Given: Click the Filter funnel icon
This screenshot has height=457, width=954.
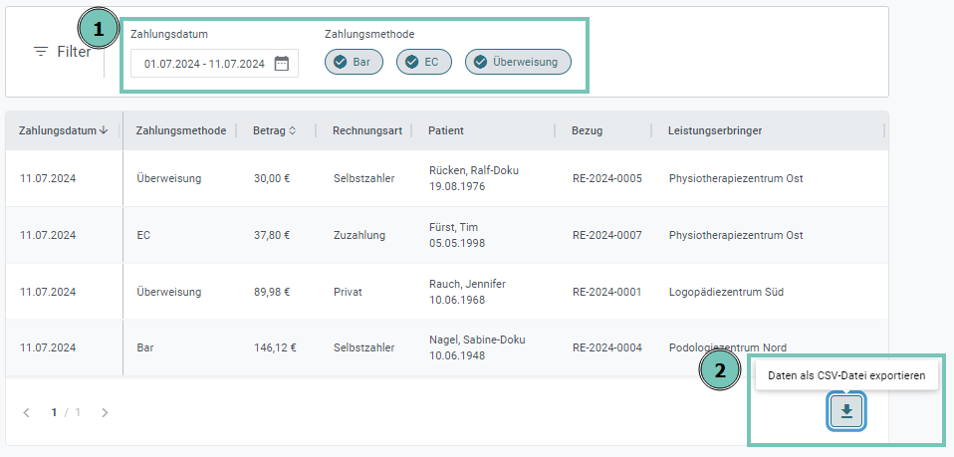Looking at the screenshot, I should 41,52.
